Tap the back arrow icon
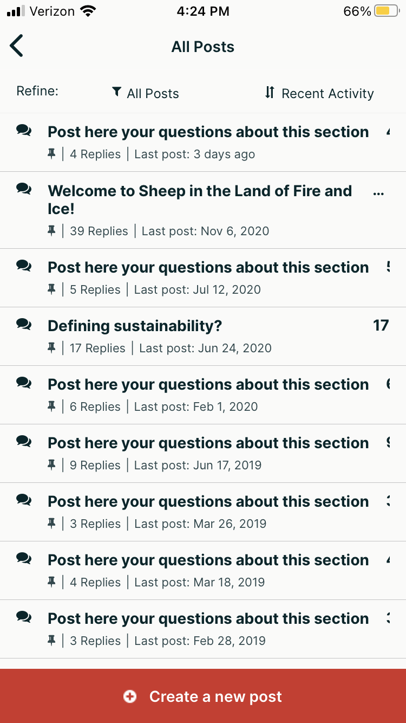 click(x=17, y=46)
